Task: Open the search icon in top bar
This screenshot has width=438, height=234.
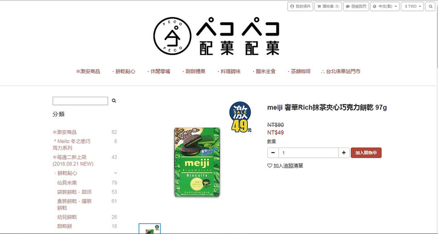Action: point(430,6)
